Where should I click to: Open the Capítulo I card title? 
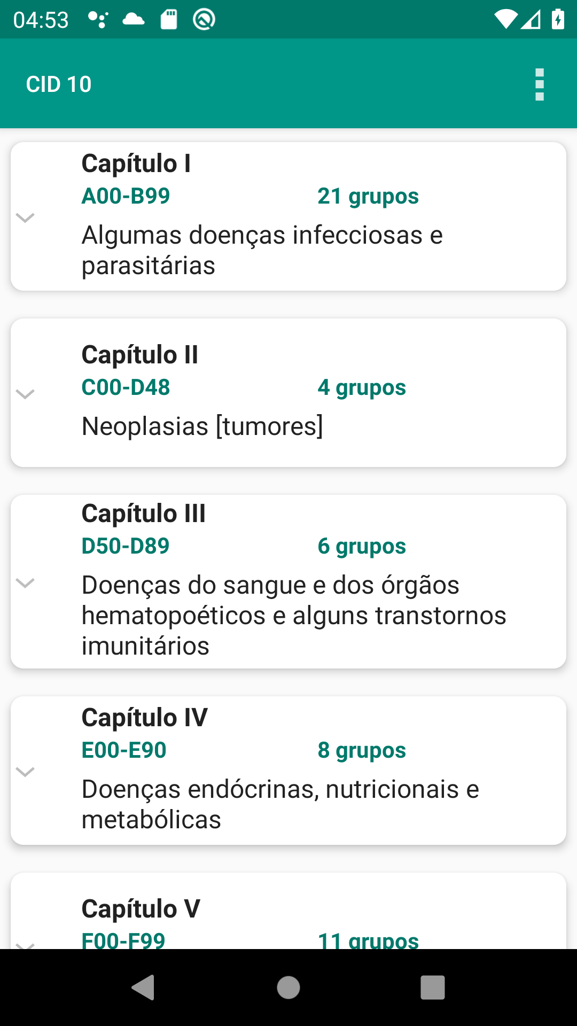136,164
